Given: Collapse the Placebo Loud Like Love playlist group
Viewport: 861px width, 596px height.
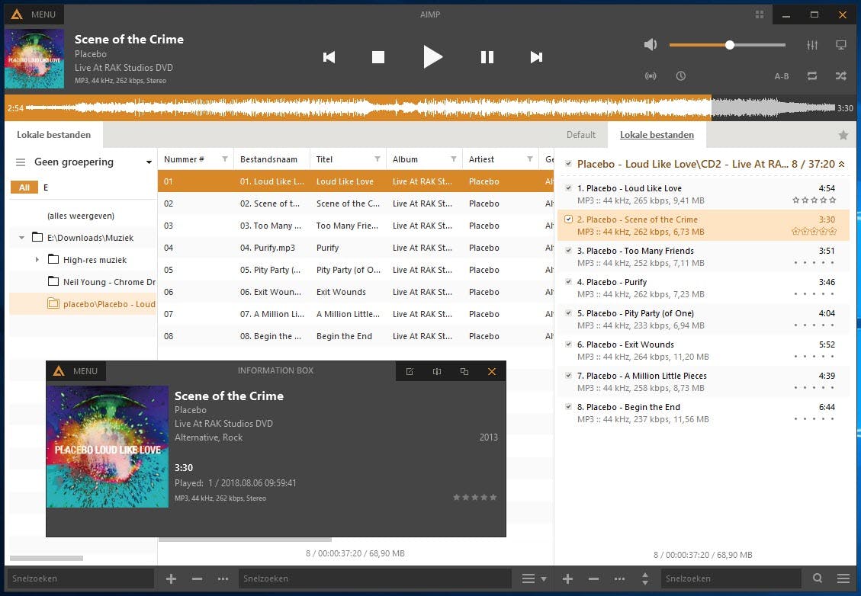Looking at the screenshot, I should click(x=841, y=163).
